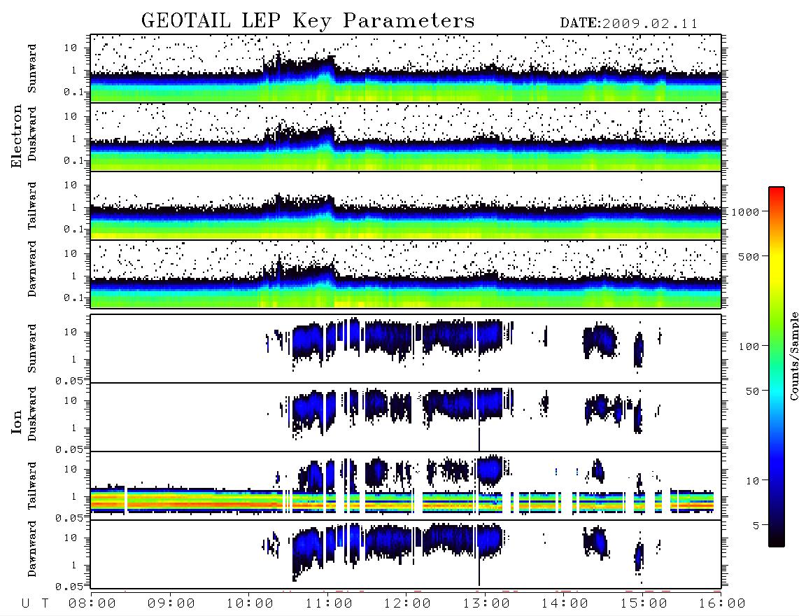The height and width of the screenshot is (616, 799).
Task: Click the "U T" axis label
Action: click(35, 604)
